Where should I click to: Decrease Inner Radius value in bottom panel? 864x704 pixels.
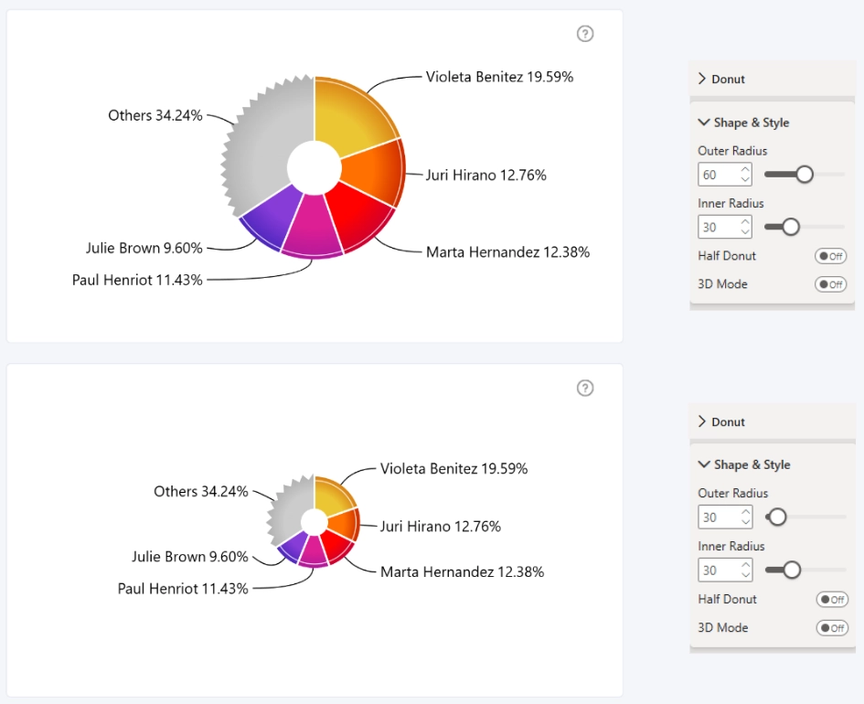pyautogui.click(x=745, y=574)
